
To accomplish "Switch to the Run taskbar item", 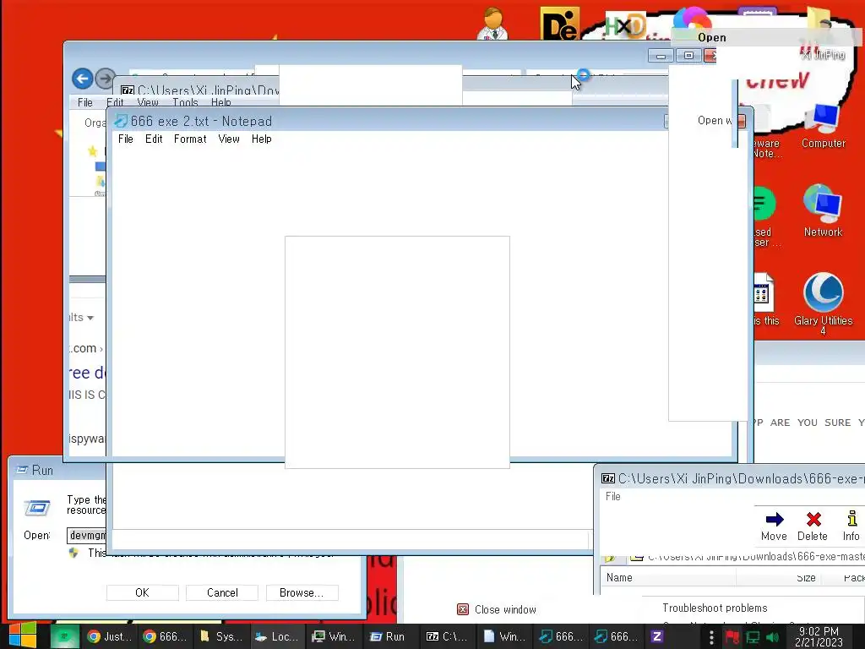I will 389,636.
